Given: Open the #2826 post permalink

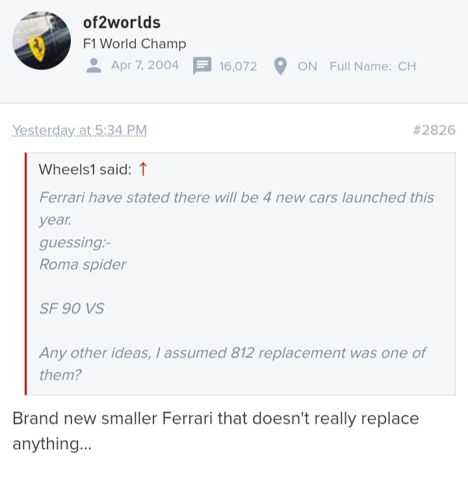Looking at the screenshot, I should click(x=434, y=130).
